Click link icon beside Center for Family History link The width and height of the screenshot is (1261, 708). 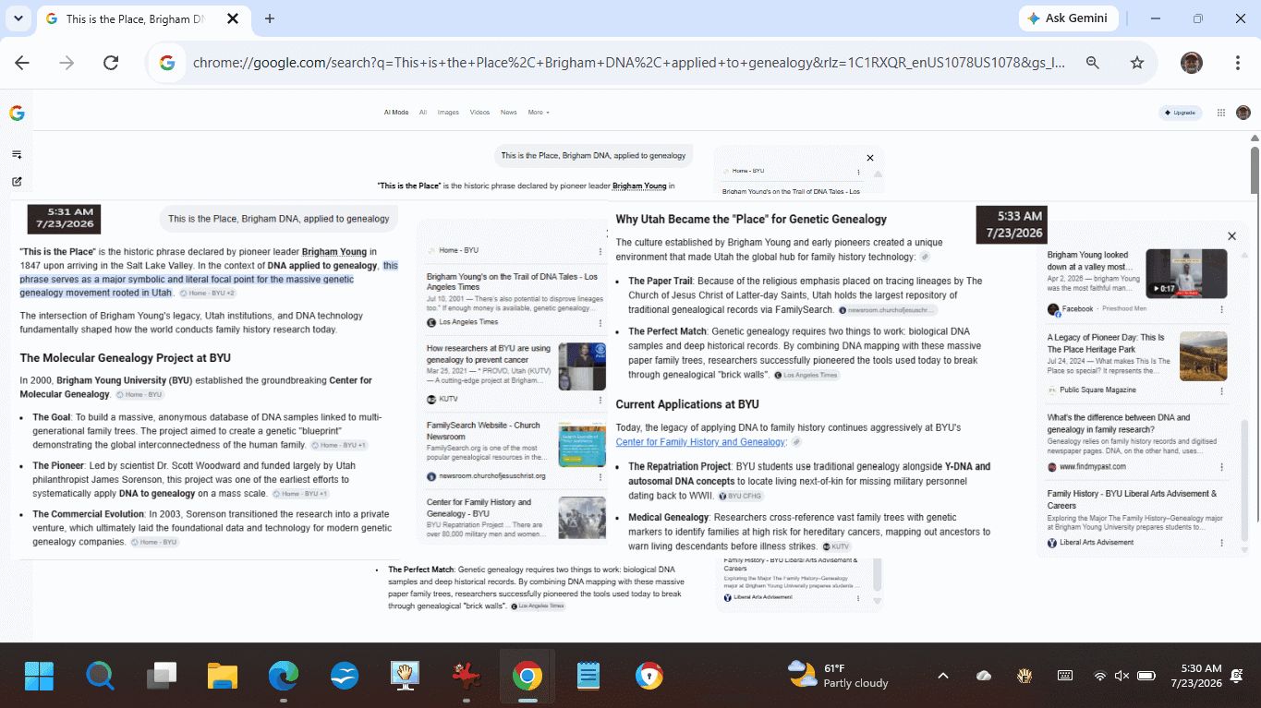pos(796,442)
